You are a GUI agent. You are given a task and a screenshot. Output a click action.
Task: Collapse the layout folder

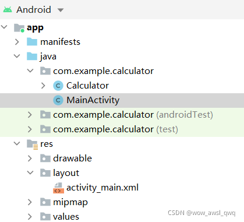pyautogui.click(x=30, y=172)
